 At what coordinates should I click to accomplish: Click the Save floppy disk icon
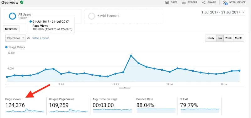pyautogui.click(x=167, y=3)
